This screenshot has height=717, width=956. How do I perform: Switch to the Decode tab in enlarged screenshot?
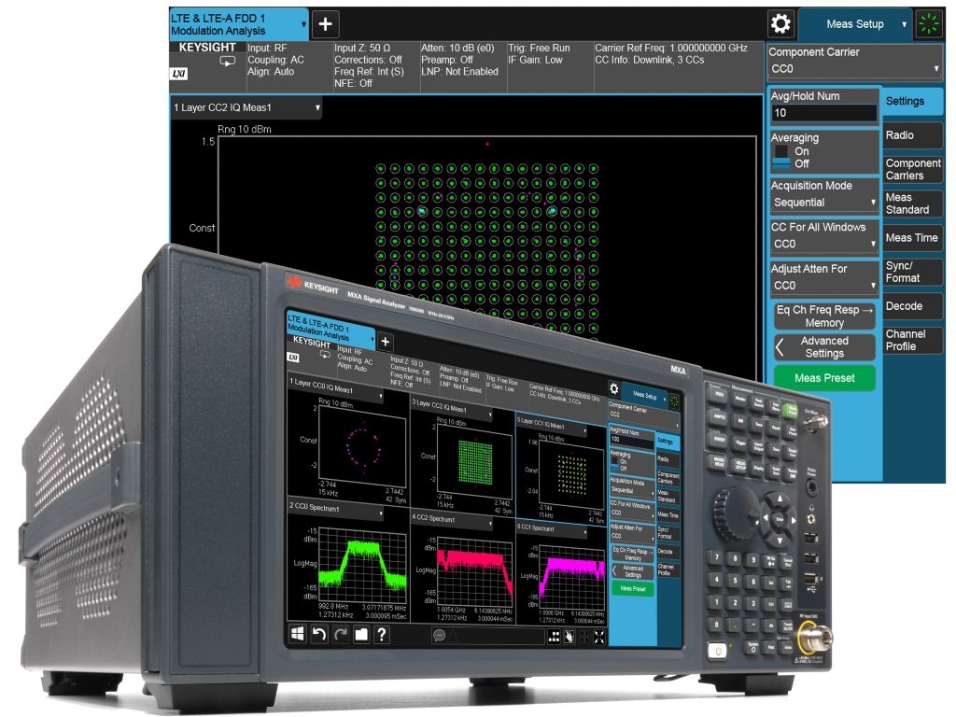(x=912, y=306)
